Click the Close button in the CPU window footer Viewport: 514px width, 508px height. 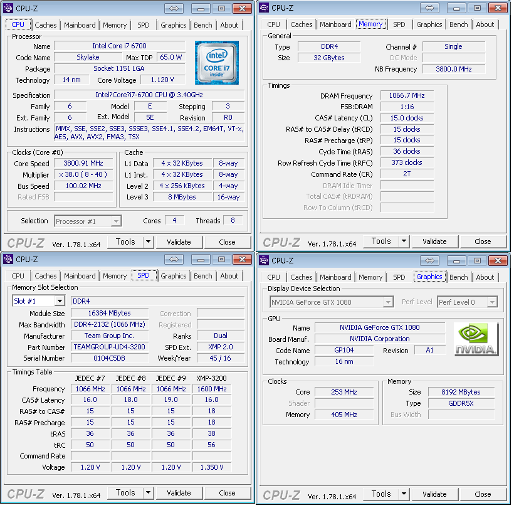227,242
